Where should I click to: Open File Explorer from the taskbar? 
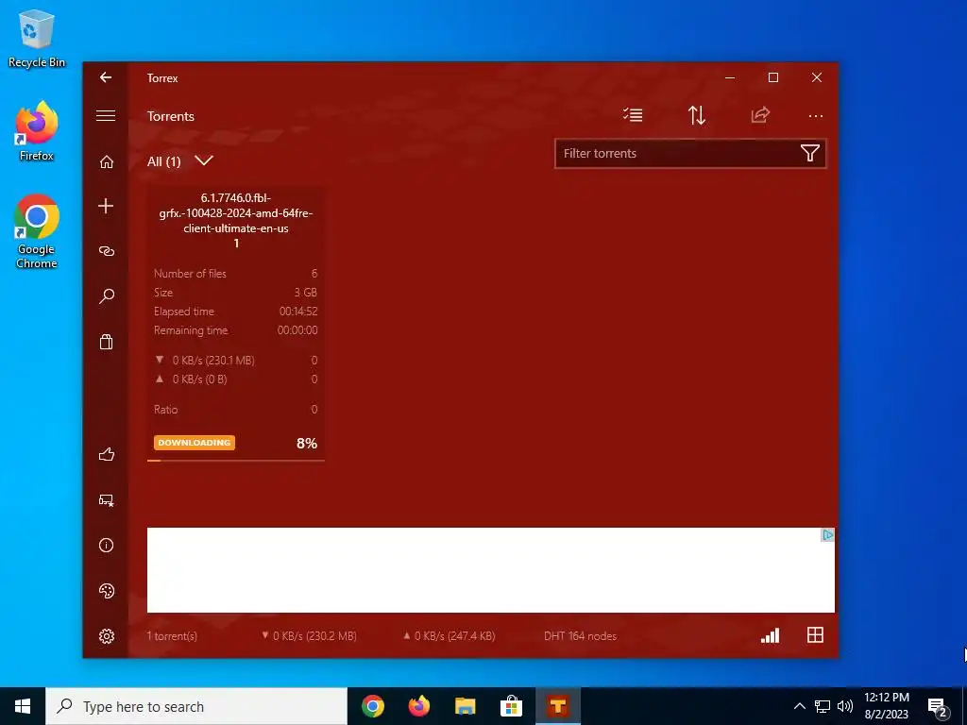(465, 706)
